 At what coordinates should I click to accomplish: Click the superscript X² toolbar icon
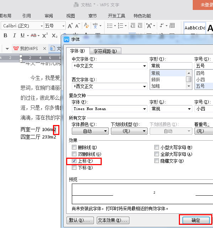45,35
